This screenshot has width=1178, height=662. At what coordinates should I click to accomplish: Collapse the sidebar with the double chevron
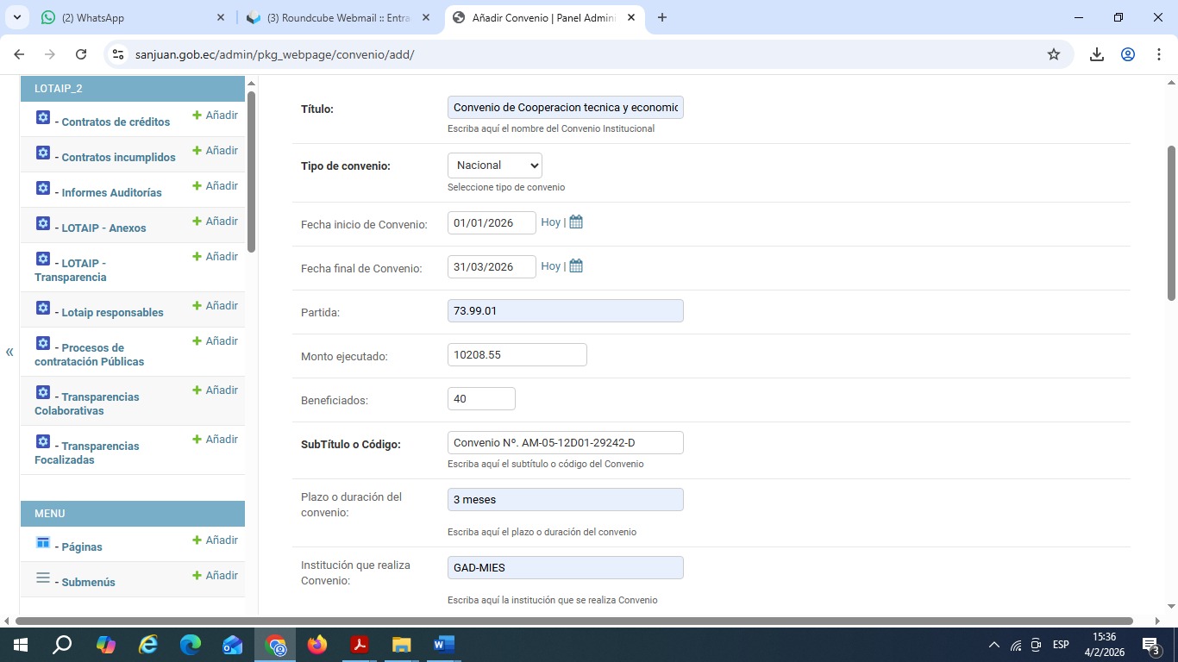(9, 352)
